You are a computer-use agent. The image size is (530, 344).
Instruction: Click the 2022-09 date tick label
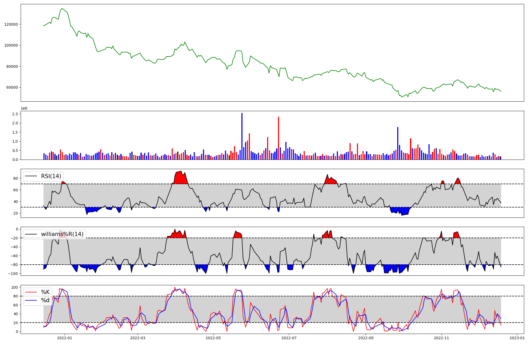(x=366, y=338)
